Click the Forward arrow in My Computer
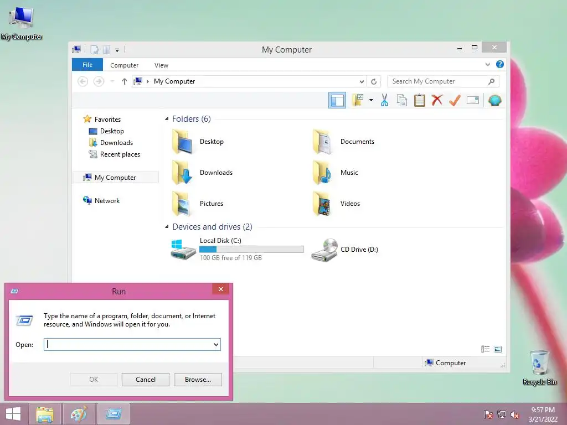This screenshot has height=425, width=567. coord(99,81)
